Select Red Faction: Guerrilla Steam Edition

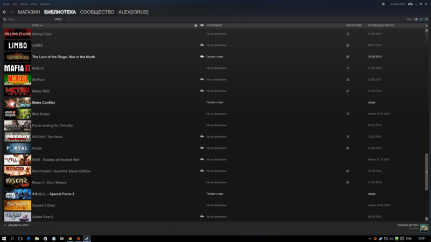[61, 171]
